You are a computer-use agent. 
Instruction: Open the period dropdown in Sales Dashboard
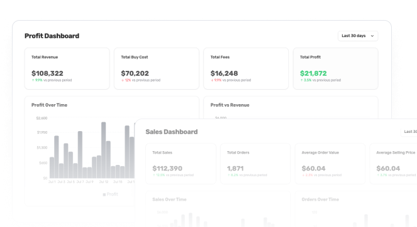(x=409, y=132)
